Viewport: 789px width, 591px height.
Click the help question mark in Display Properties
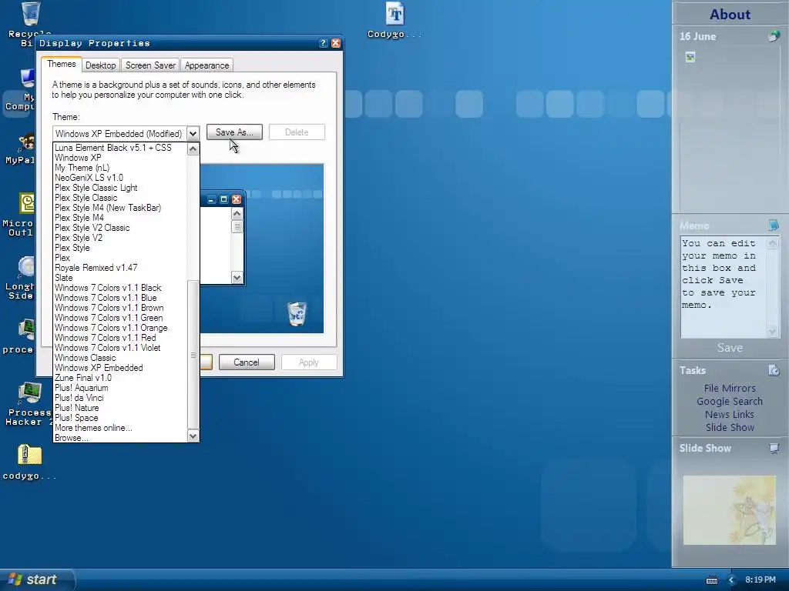pos(324,43)
